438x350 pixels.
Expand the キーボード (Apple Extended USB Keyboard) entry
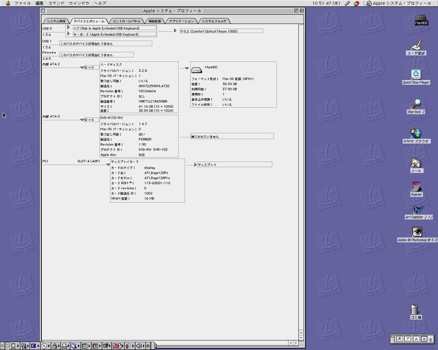pyautogui.click(x=68, y=34)
